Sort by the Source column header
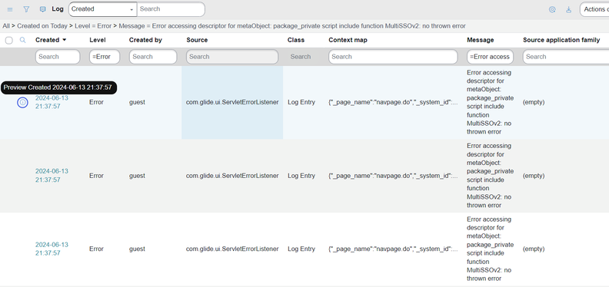 pos(197,40)
